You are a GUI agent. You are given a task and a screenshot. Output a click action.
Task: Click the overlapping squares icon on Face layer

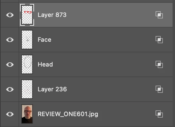[x=159, y=40]
